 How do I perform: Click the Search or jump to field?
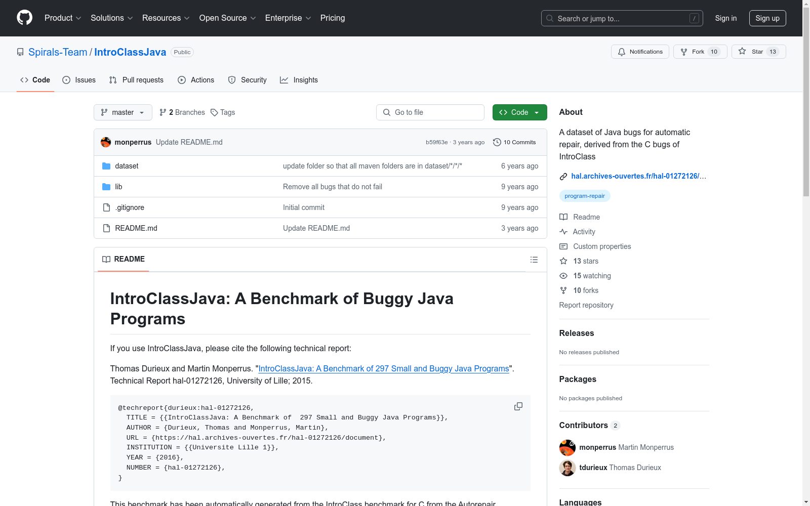(622, 18)
